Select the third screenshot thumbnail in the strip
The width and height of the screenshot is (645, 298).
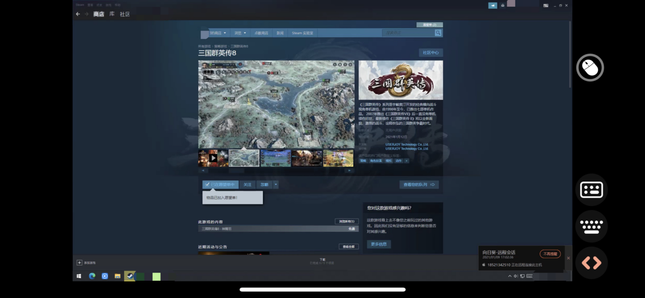point(276,158)
